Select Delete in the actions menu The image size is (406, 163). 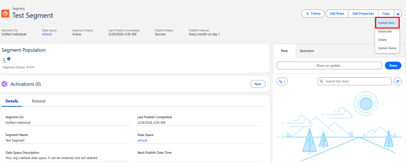click(x=382, y=40)
